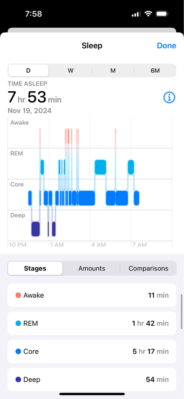Tap the purple Deep color dot
Screen dimensions: 184x399
[18, 379]
